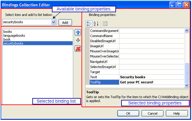The height and width of the screenshot is (121, 192).
Task: Click the property grid scroll down arrow
Action: click(x=187, y=85)
